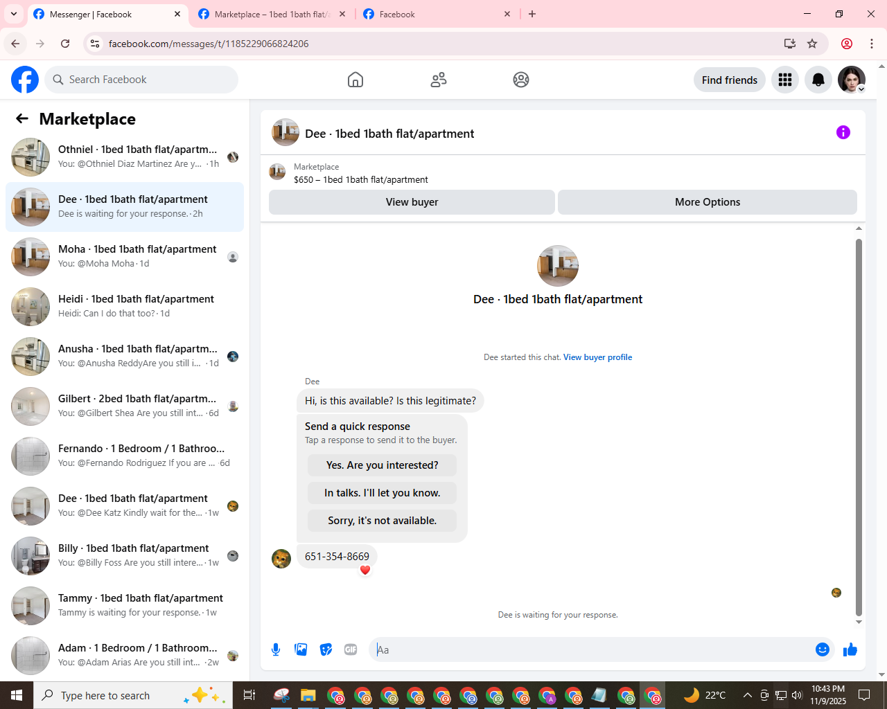Open Gilbert's 2bed 1bath conversation
887x709 pixels.
point(125,406)
